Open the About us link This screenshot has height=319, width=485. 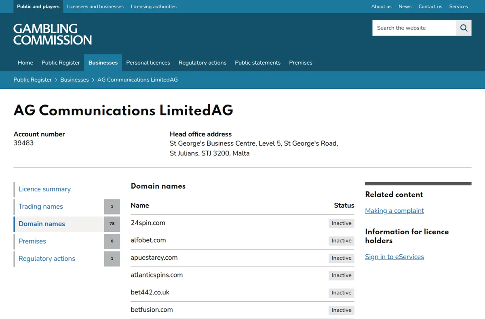click(x=382, y=6)
